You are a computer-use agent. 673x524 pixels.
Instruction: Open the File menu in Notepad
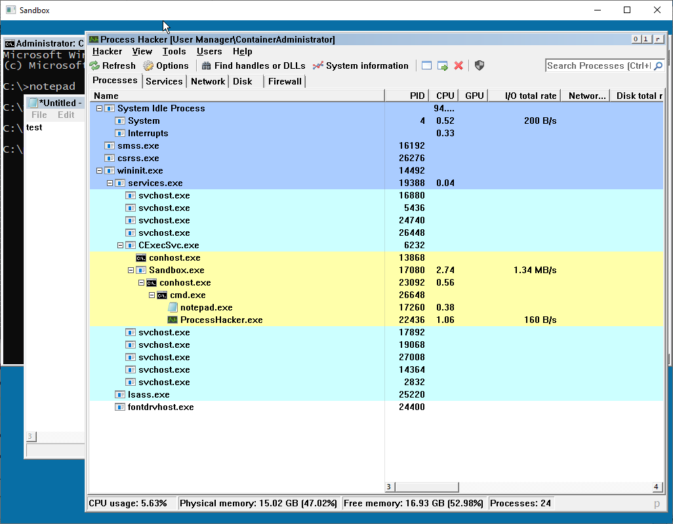pos(39,115)
